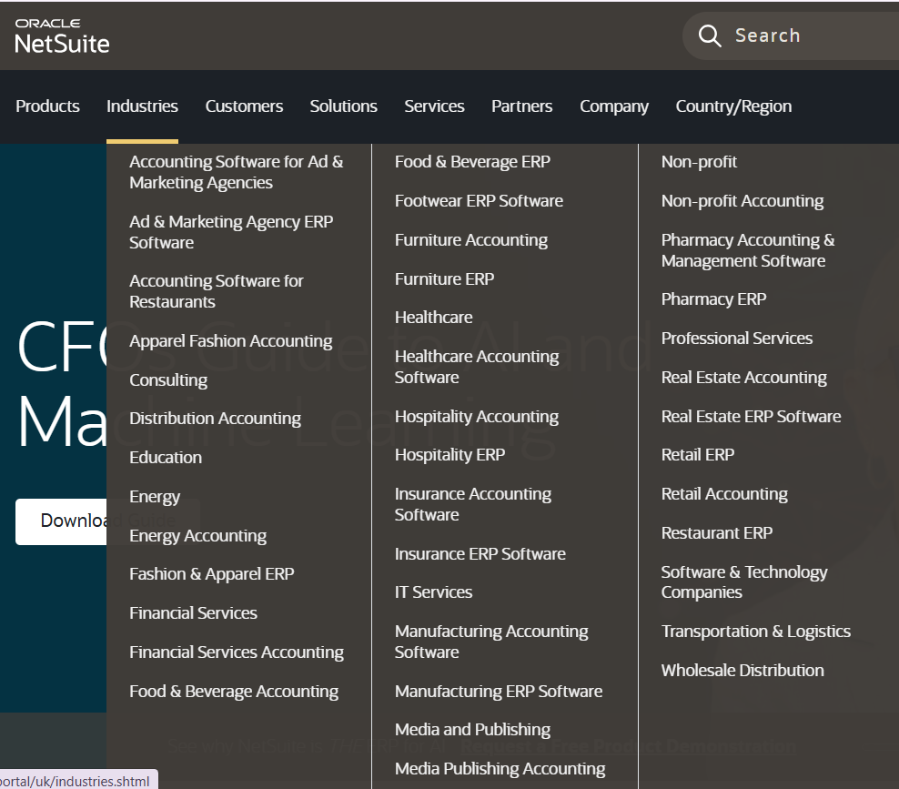Open the Products menu

[47, 106]
